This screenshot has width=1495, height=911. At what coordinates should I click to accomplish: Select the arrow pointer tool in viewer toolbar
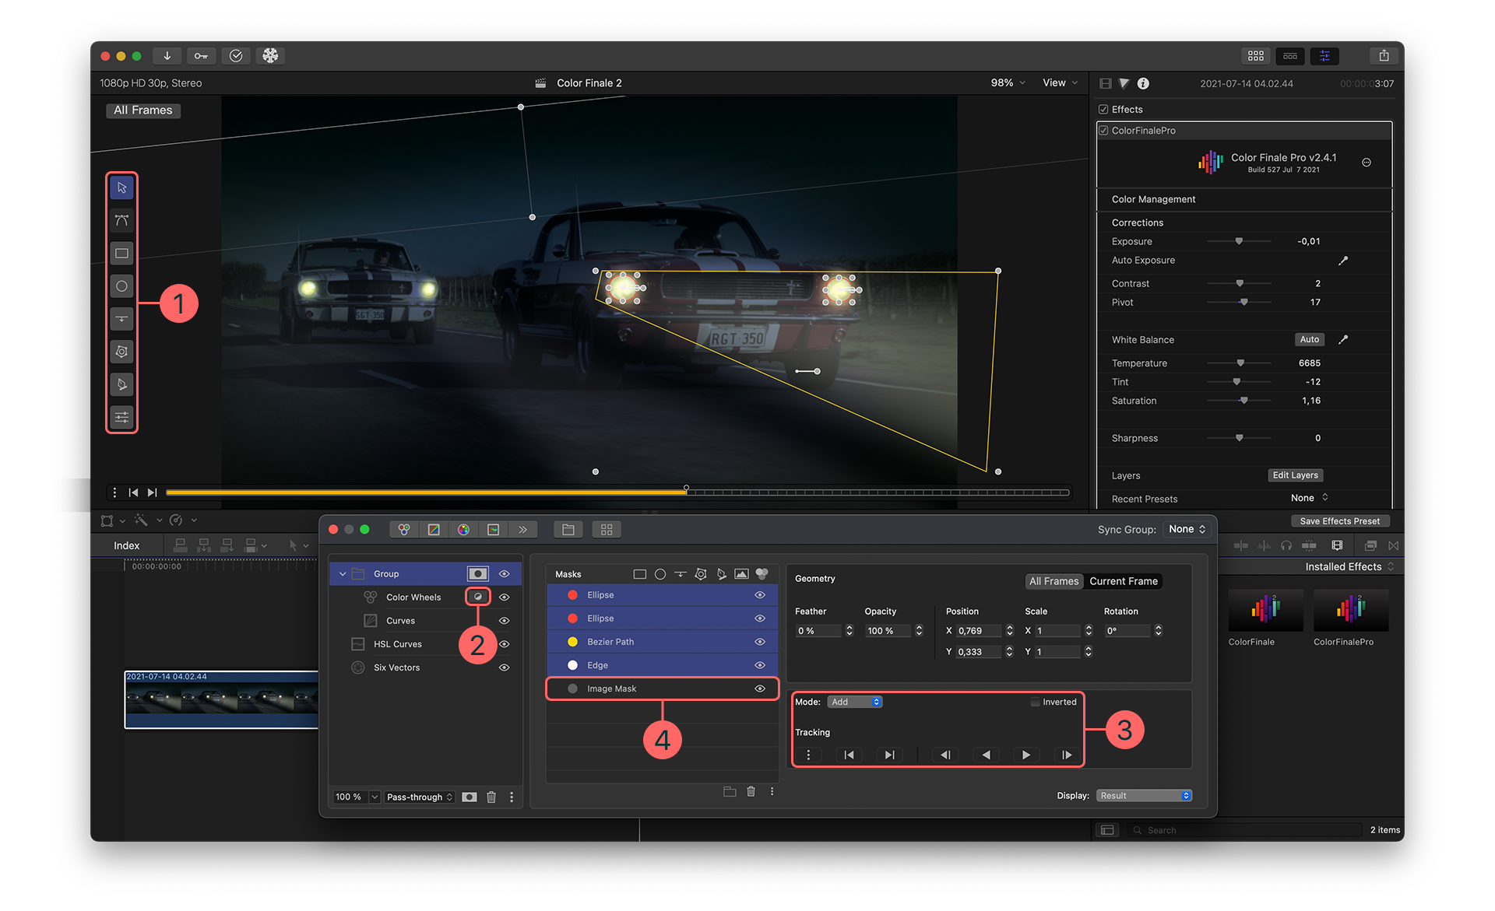point(121,187)
